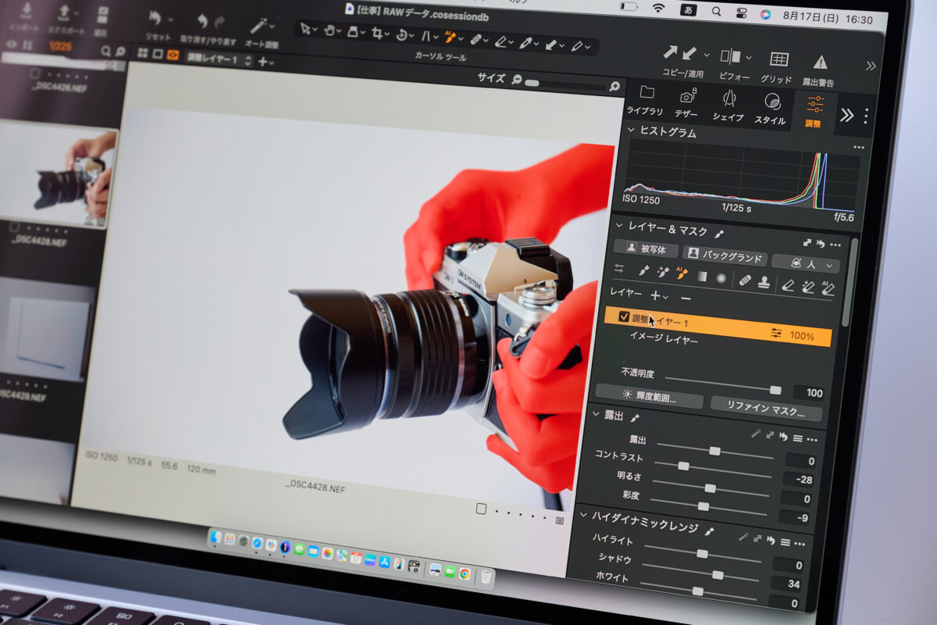Open the add layer plus dropdown in Layers panel
The height and width of the screenshot is (625, 937).
click(x=659, y=296)
